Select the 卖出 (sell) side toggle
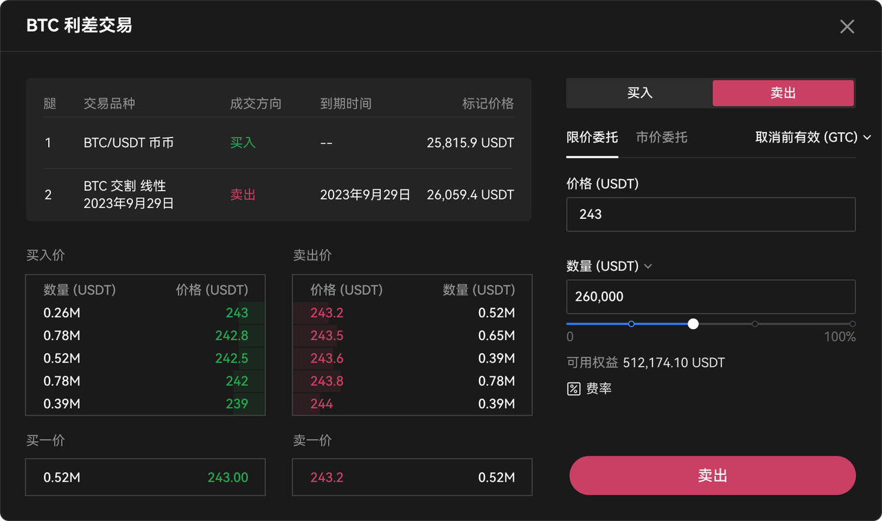Image resolution: width=882 pixels, height=521 pixels. 783,93
